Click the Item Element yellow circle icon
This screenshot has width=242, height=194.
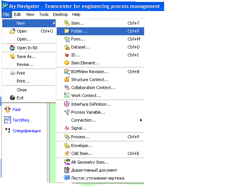(x=67, y=63)
